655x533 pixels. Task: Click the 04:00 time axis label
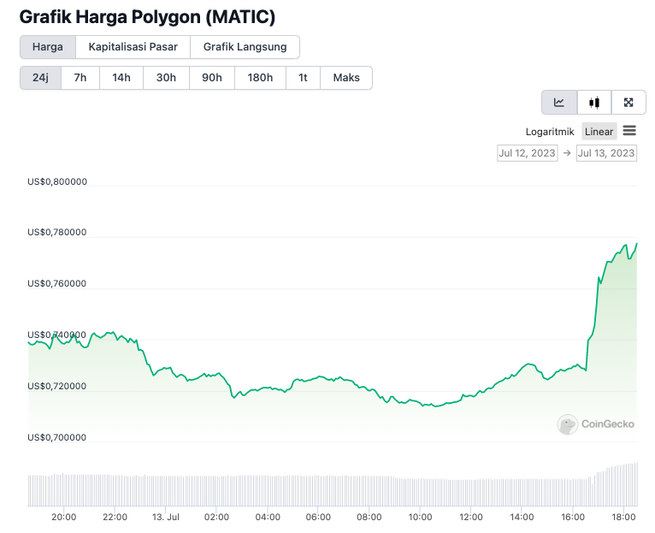[268, 517]
